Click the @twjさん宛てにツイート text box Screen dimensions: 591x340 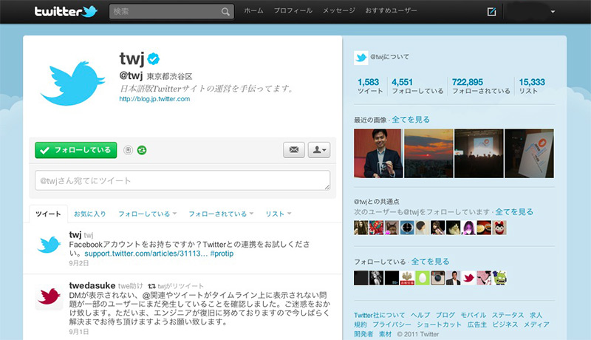[182, 180]
